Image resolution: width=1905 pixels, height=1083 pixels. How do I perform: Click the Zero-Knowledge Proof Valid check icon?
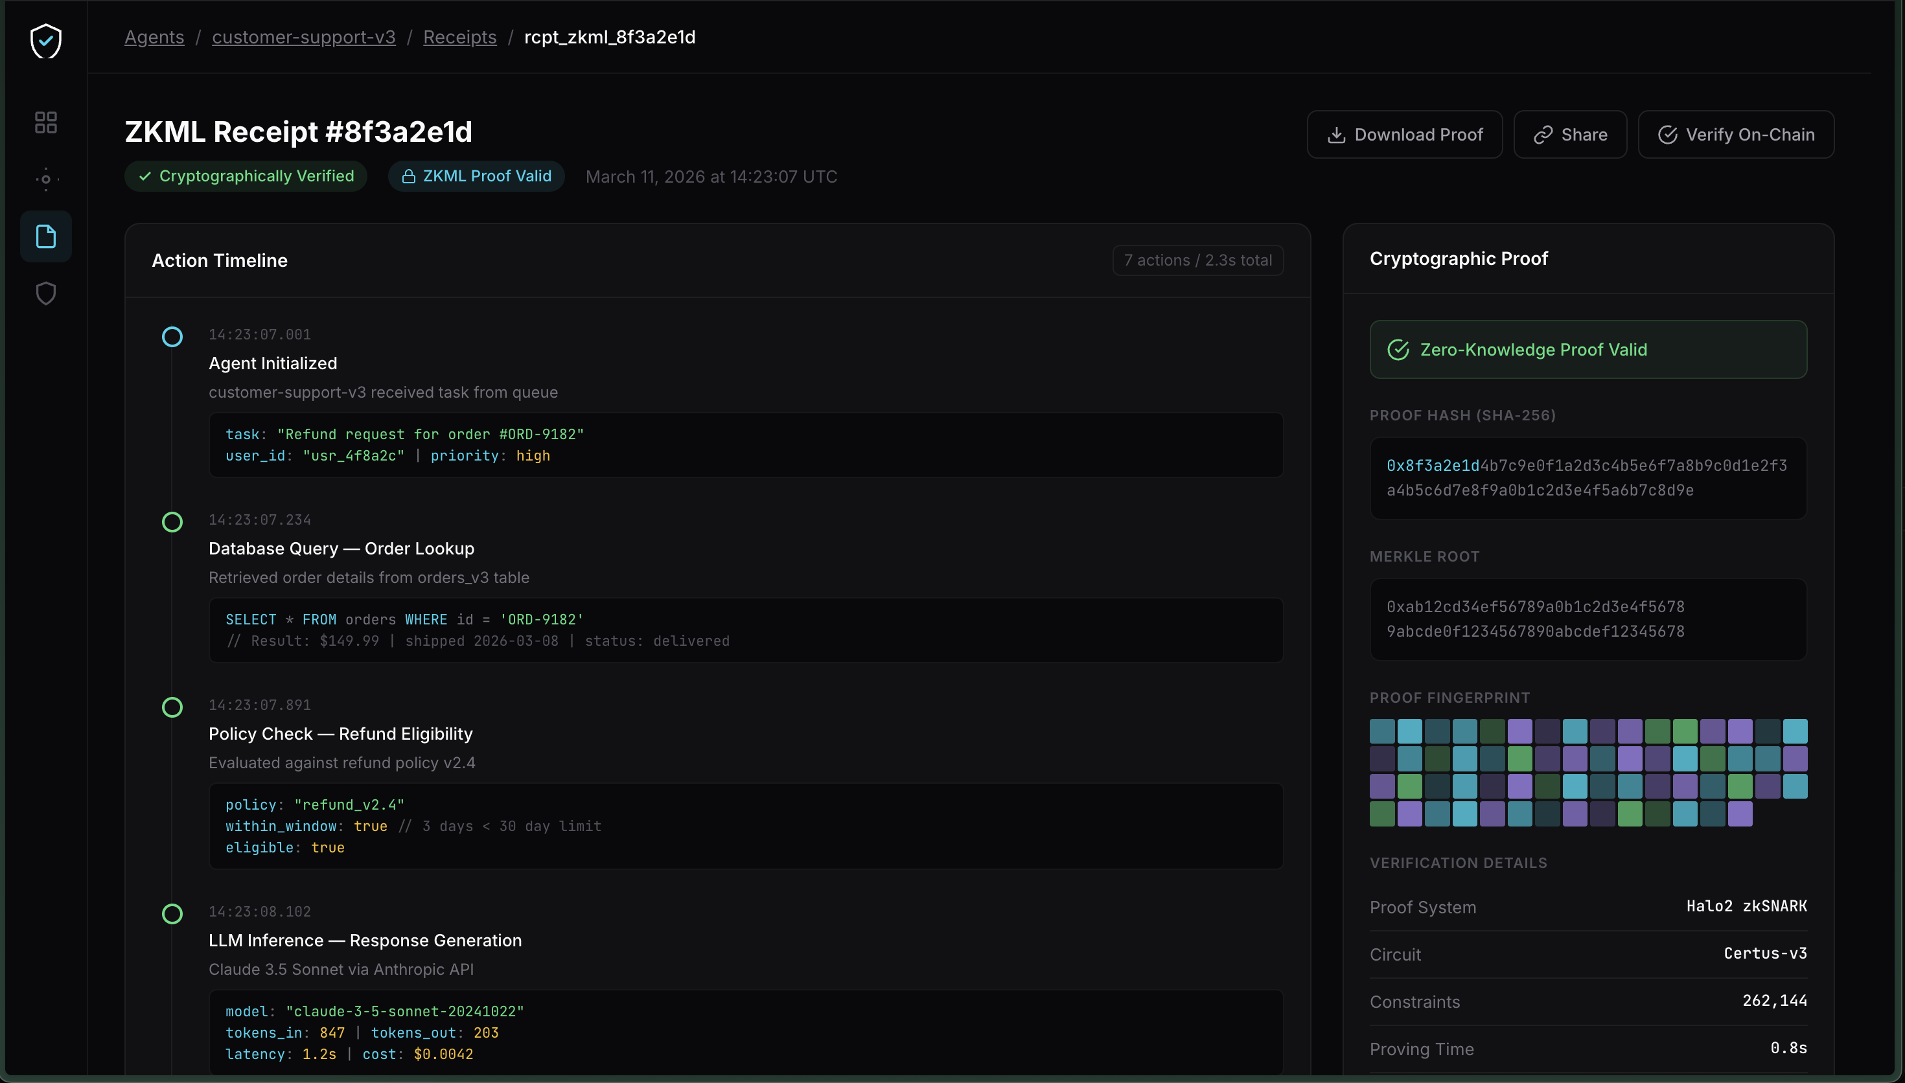(1398, 350)
